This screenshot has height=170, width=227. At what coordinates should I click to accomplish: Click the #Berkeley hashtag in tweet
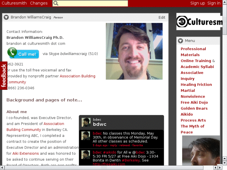131,160
